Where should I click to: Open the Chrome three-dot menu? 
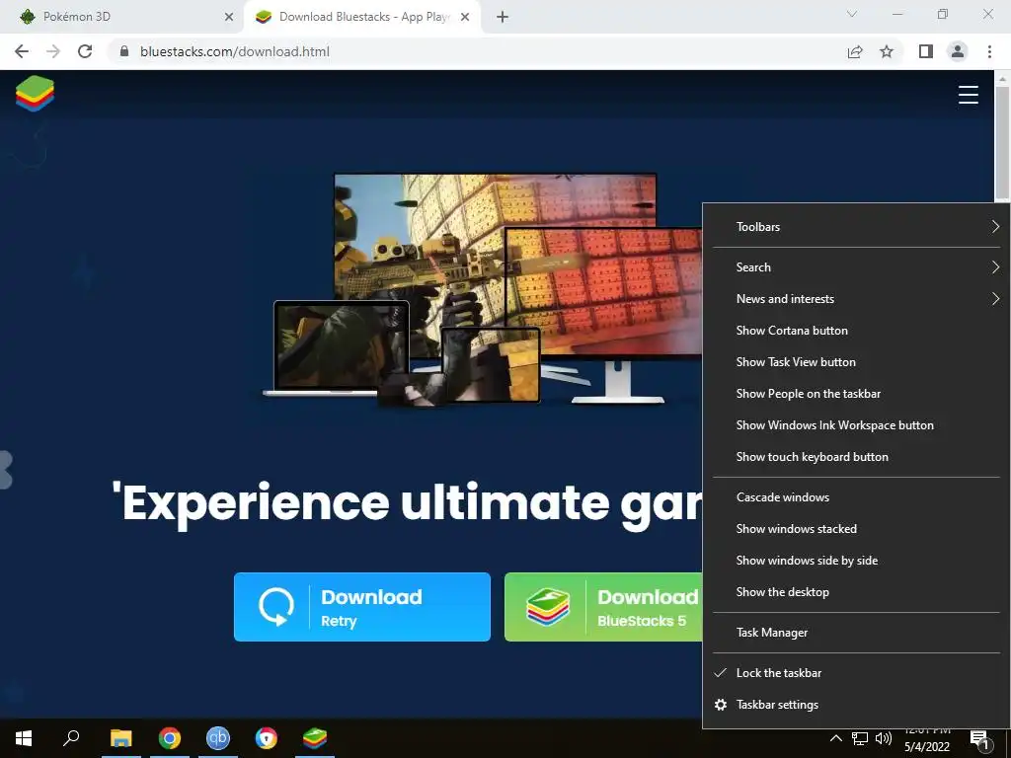(x=989, y=51)
